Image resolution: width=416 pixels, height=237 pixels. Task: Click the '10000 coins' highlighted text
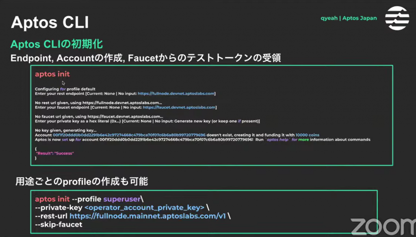pyautogui.click(x=308, y=135)
